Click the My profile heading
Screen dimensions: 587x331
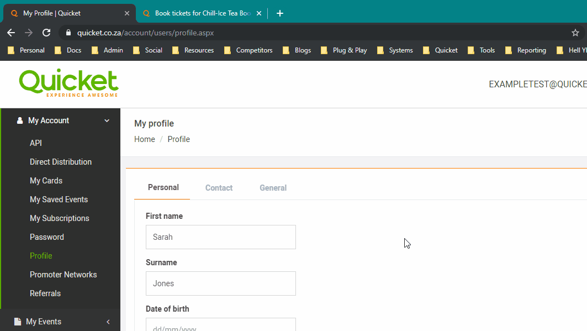[x=154, y=124]
